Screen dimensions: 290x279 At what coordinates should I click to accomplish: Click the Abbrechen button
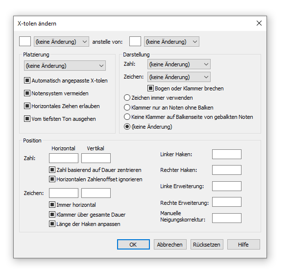click(170, 244)
